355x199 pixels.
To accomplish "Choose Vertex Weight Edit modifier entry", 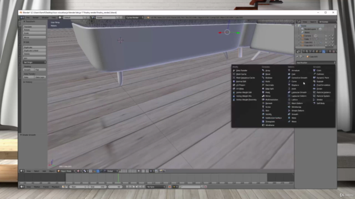I will [244, 92].
